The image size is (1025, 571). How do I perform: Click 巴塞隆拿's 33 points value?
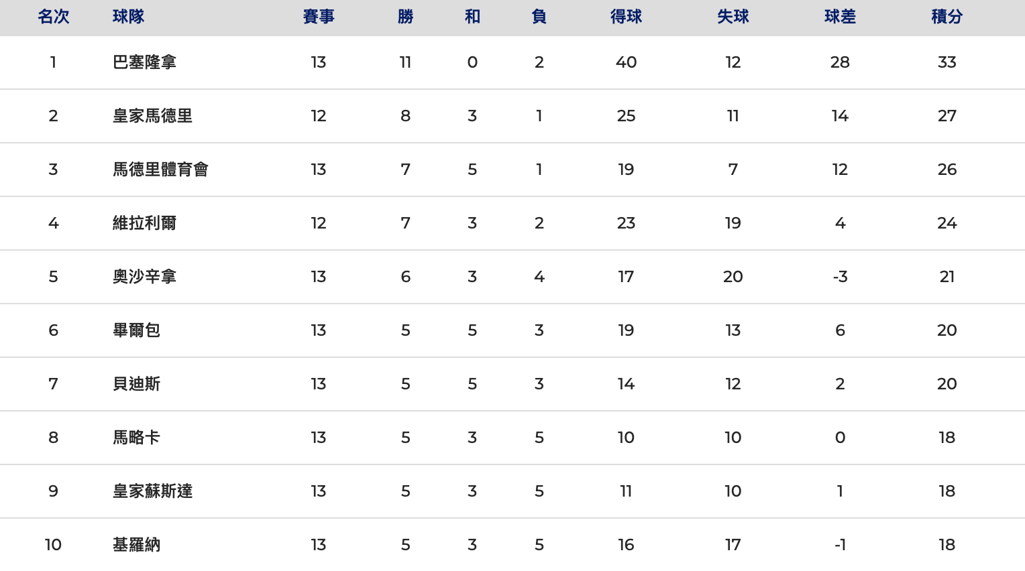click(947, 62)
